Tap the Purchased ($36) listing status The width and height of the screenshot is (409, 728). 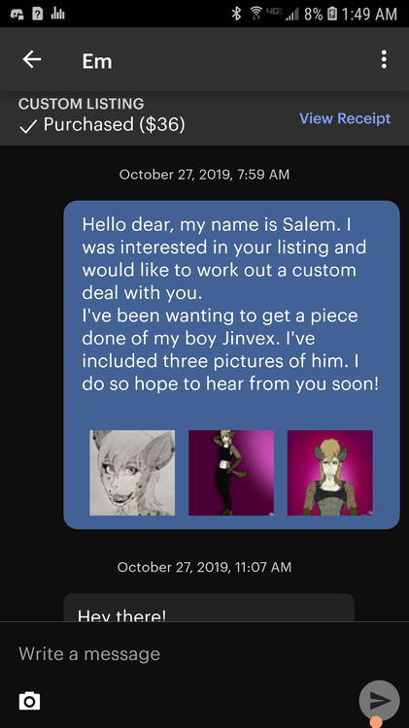[102, 125]
